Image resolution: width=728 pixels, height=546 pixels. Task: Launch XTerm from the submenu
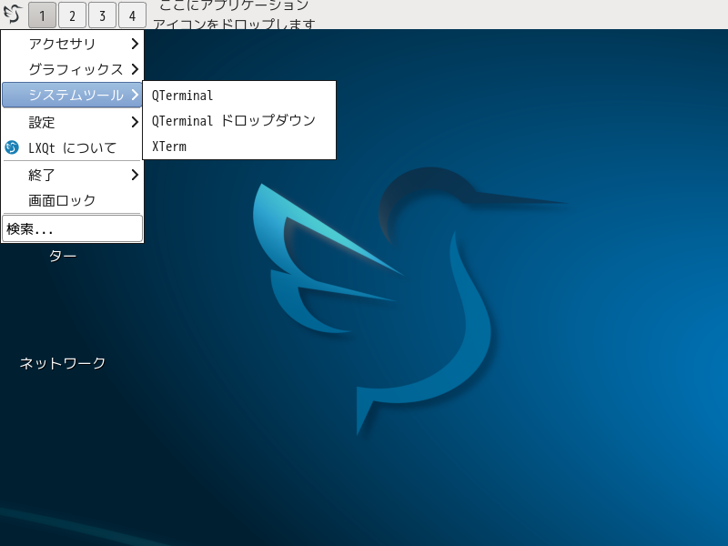click(x=239, y=147)
